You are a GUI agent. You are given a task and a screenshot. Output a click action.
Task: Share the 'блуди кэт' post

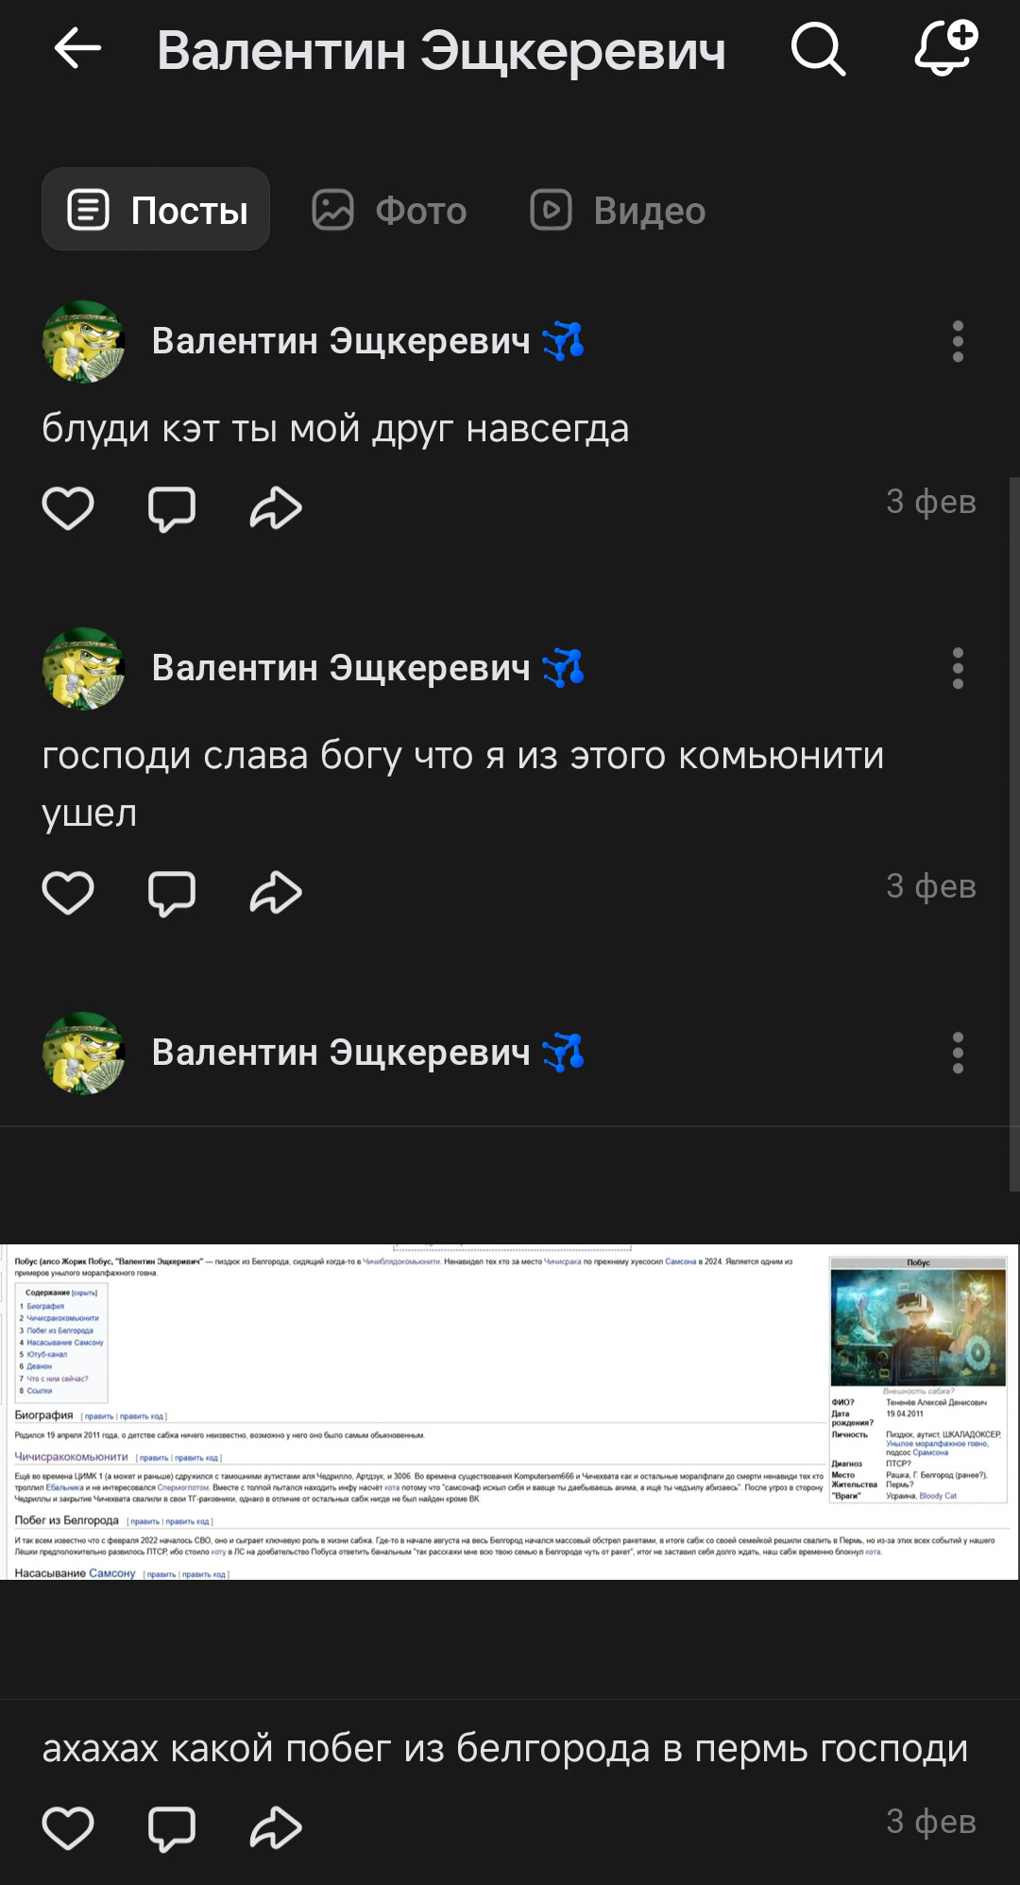tap(276, 508)
